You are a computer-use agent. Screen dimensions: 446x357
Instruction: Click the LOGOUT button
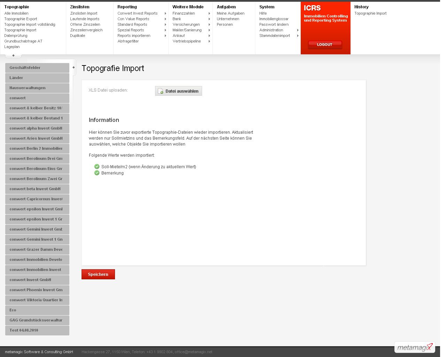tap(325, 45)
